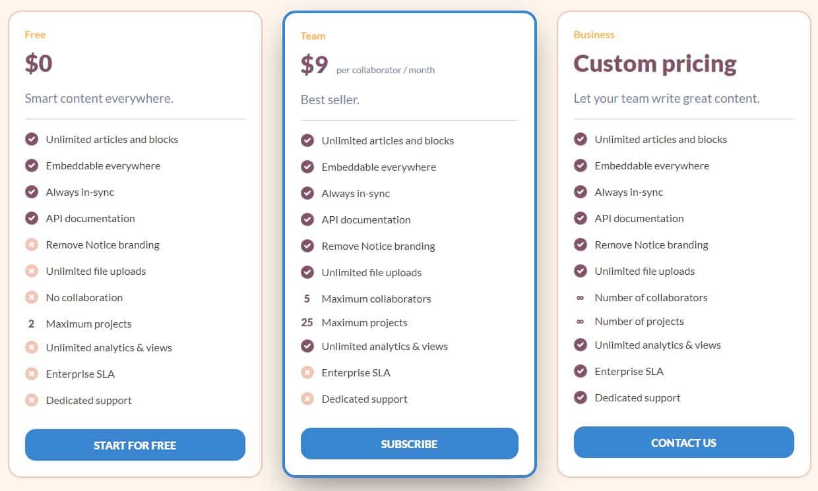Select the Team plan label
818x491 pixels.
coord(313,36)
